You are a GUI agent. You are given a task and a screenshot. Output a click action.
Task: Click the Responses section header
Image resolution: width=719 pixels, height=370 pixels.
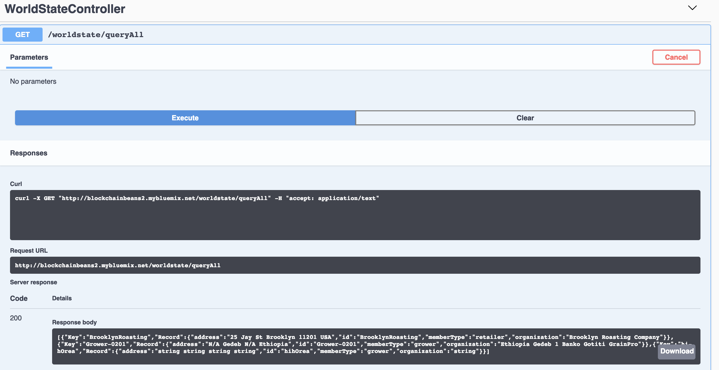click(29, 153)
